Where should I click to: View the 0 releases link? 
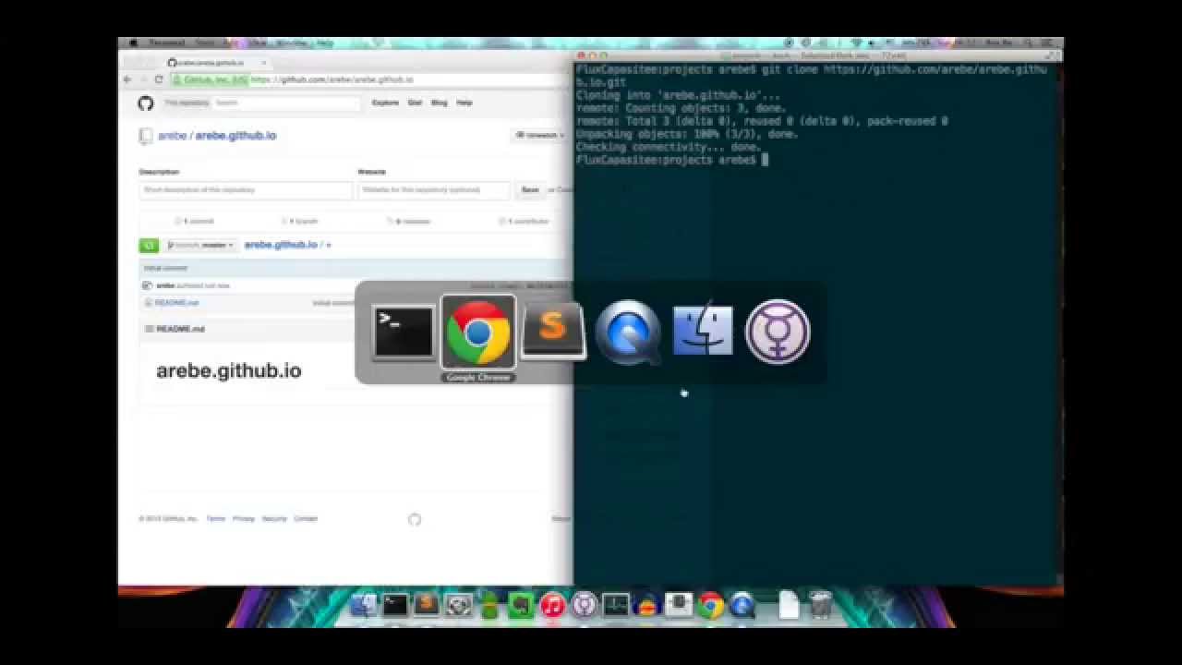409,222
